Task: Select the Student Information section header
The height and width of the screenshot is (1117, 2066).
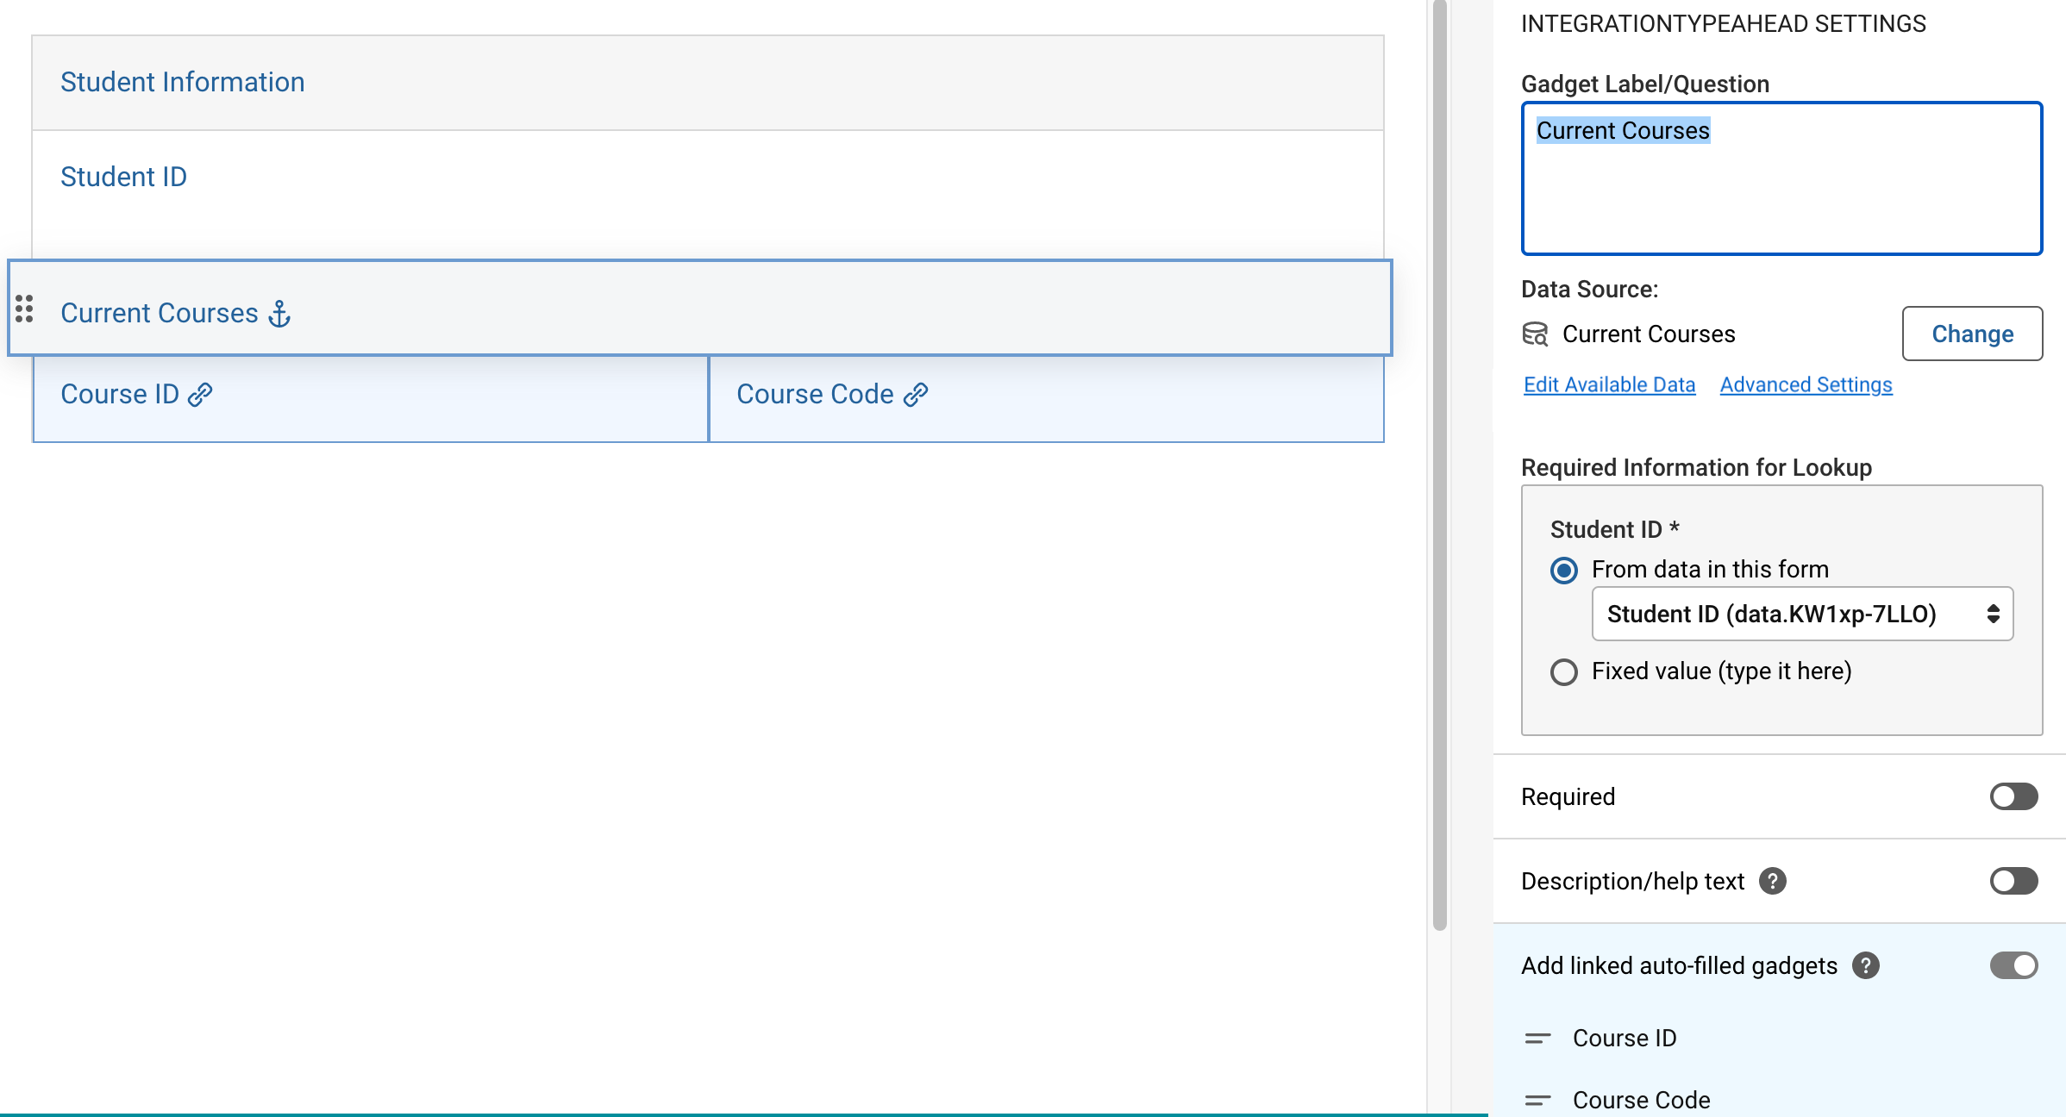Action: tap(182, 82)
